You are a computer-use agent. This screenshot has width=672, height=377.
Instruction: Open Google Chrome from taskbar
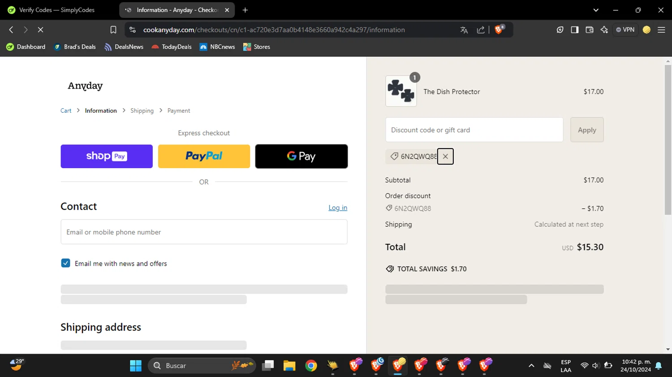tap(311, 366)
